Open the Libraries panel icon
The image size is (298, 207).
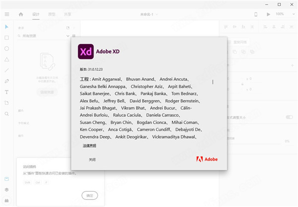click(x=6, y=179)
